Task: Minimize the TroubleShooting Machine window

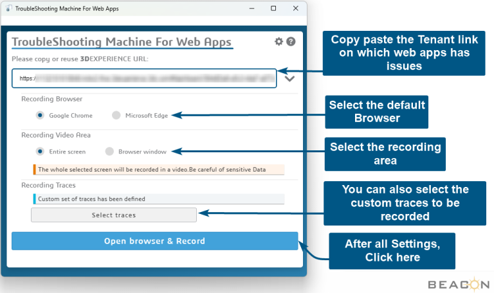Action: [252, 8]
